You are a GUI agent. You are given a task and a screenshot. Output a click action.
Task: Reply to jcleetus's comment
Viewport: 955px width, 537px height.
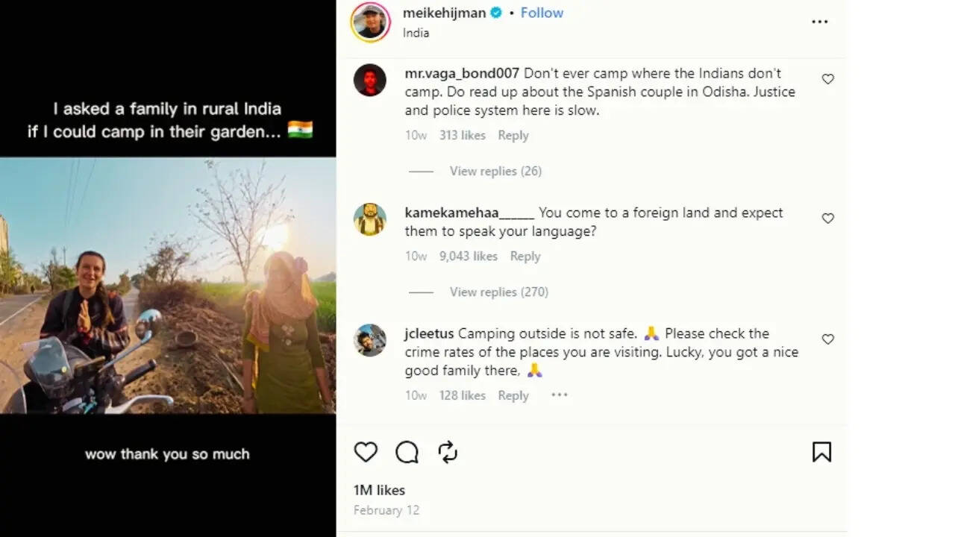coord(513,395)
